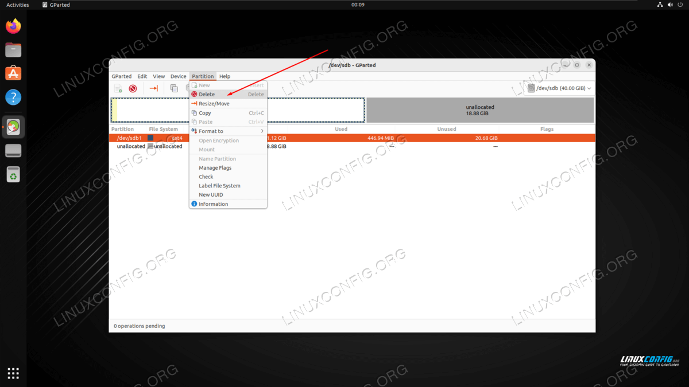Click the volume icon in the top panel
The width and height of the screenshot is (689, 387).
tap(671, 5)
